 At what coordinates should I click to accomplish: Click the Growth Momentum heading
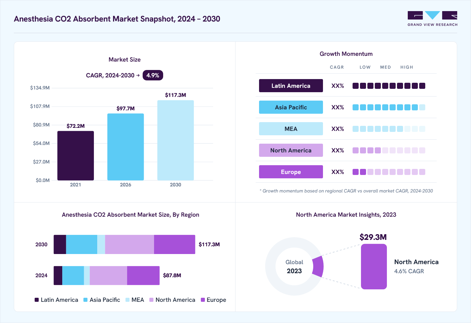346,54
